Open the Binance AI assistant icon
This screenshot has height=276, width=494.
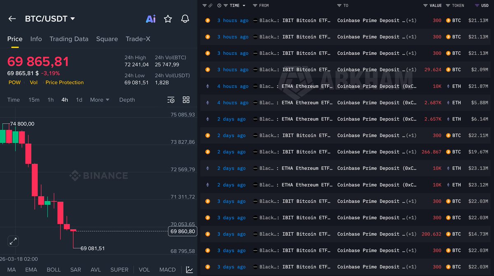[x=151, y=19]
